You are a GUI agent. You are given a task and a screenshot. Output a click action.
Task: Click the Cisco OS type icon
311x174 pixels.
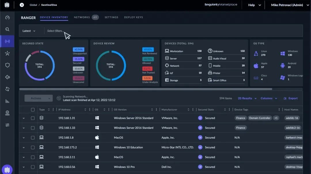point(256,78)
